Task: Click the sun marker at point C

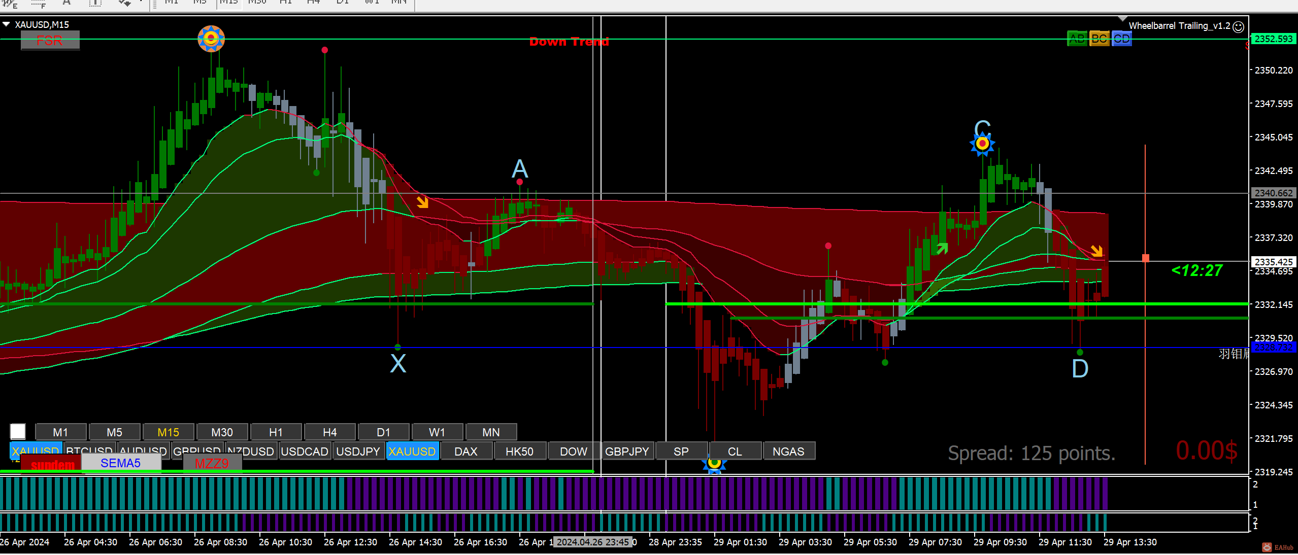Action: (x=982, y=144)
